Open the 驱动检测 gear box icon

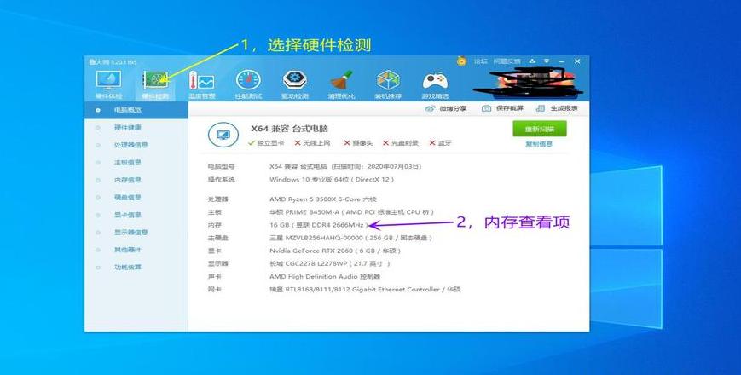click(x=295, y=80)
